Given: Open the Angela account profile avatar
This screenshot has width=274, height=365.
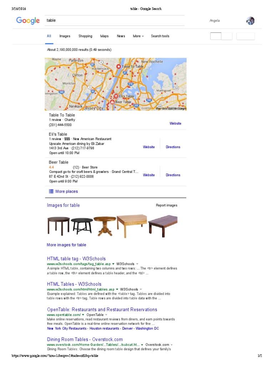Looking at the screenshot, I should click(x=250, y=21).
